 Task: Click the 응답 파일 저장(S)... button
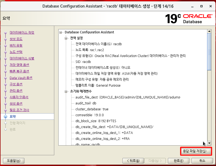(196, 151)
